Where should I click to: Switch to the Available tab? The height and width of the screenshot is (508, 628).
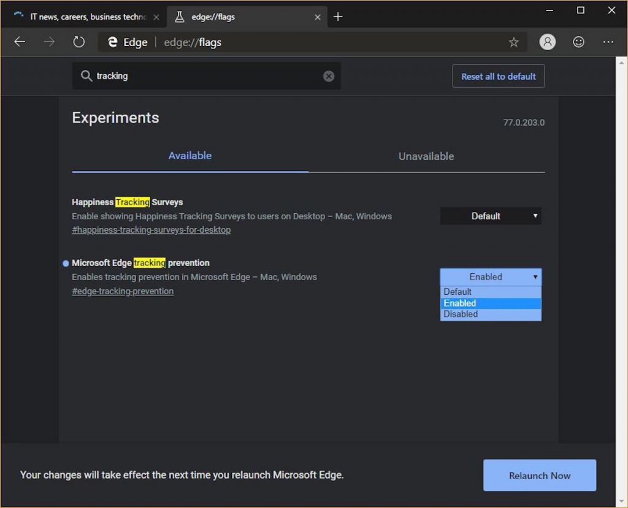click(190, 156)
